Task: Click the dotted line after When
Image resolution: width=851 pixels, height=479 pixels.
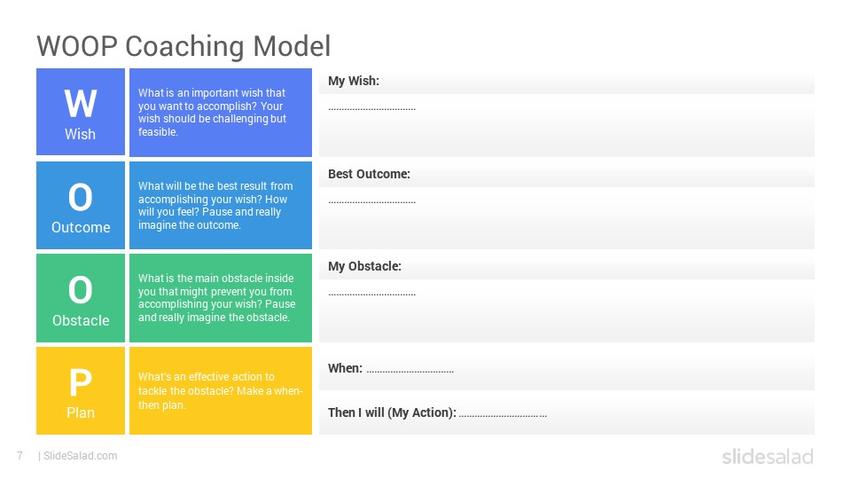Action: click(x=410, y=372)
